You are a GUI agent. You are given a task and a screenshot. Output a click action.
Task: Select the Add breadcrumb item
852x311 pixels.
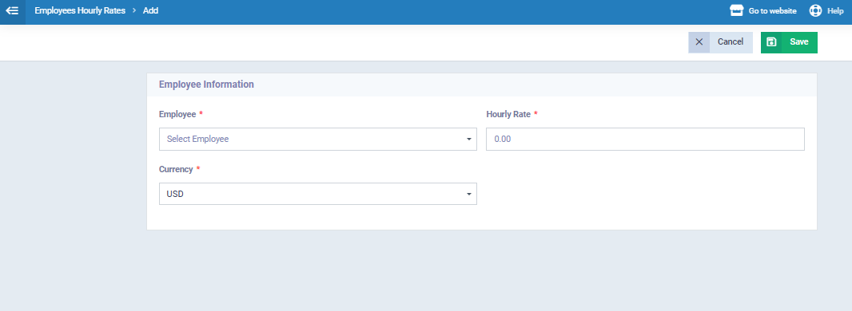[150, 10]
